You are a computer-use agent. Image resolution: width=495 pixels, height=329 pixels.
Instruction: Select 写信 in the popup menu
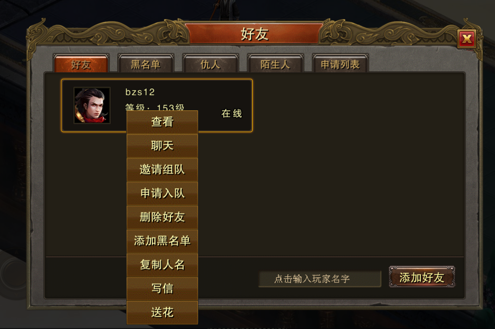click(162, 289)
